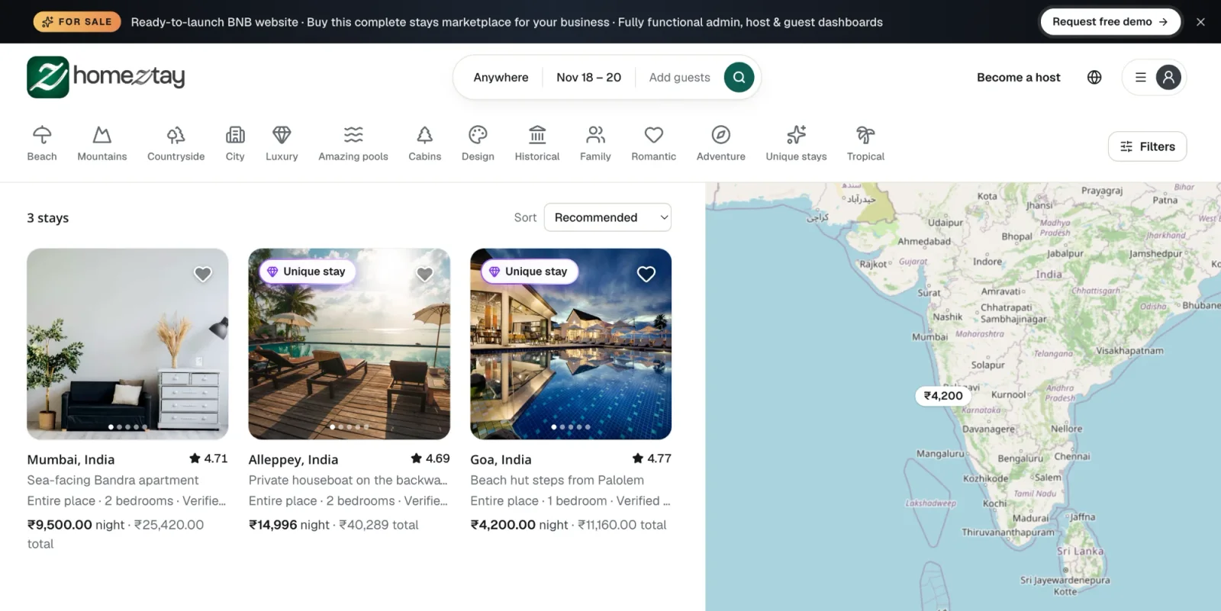Open the Filters panel

(x=1147, y=146)
